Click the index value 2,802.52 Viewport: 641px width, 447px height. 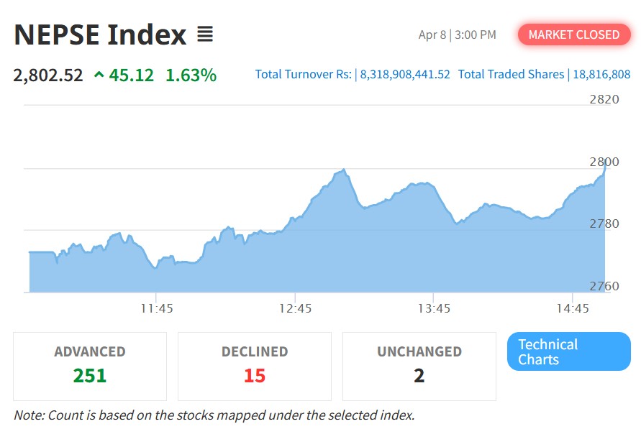pyautogui.click(x=48, y=75)
